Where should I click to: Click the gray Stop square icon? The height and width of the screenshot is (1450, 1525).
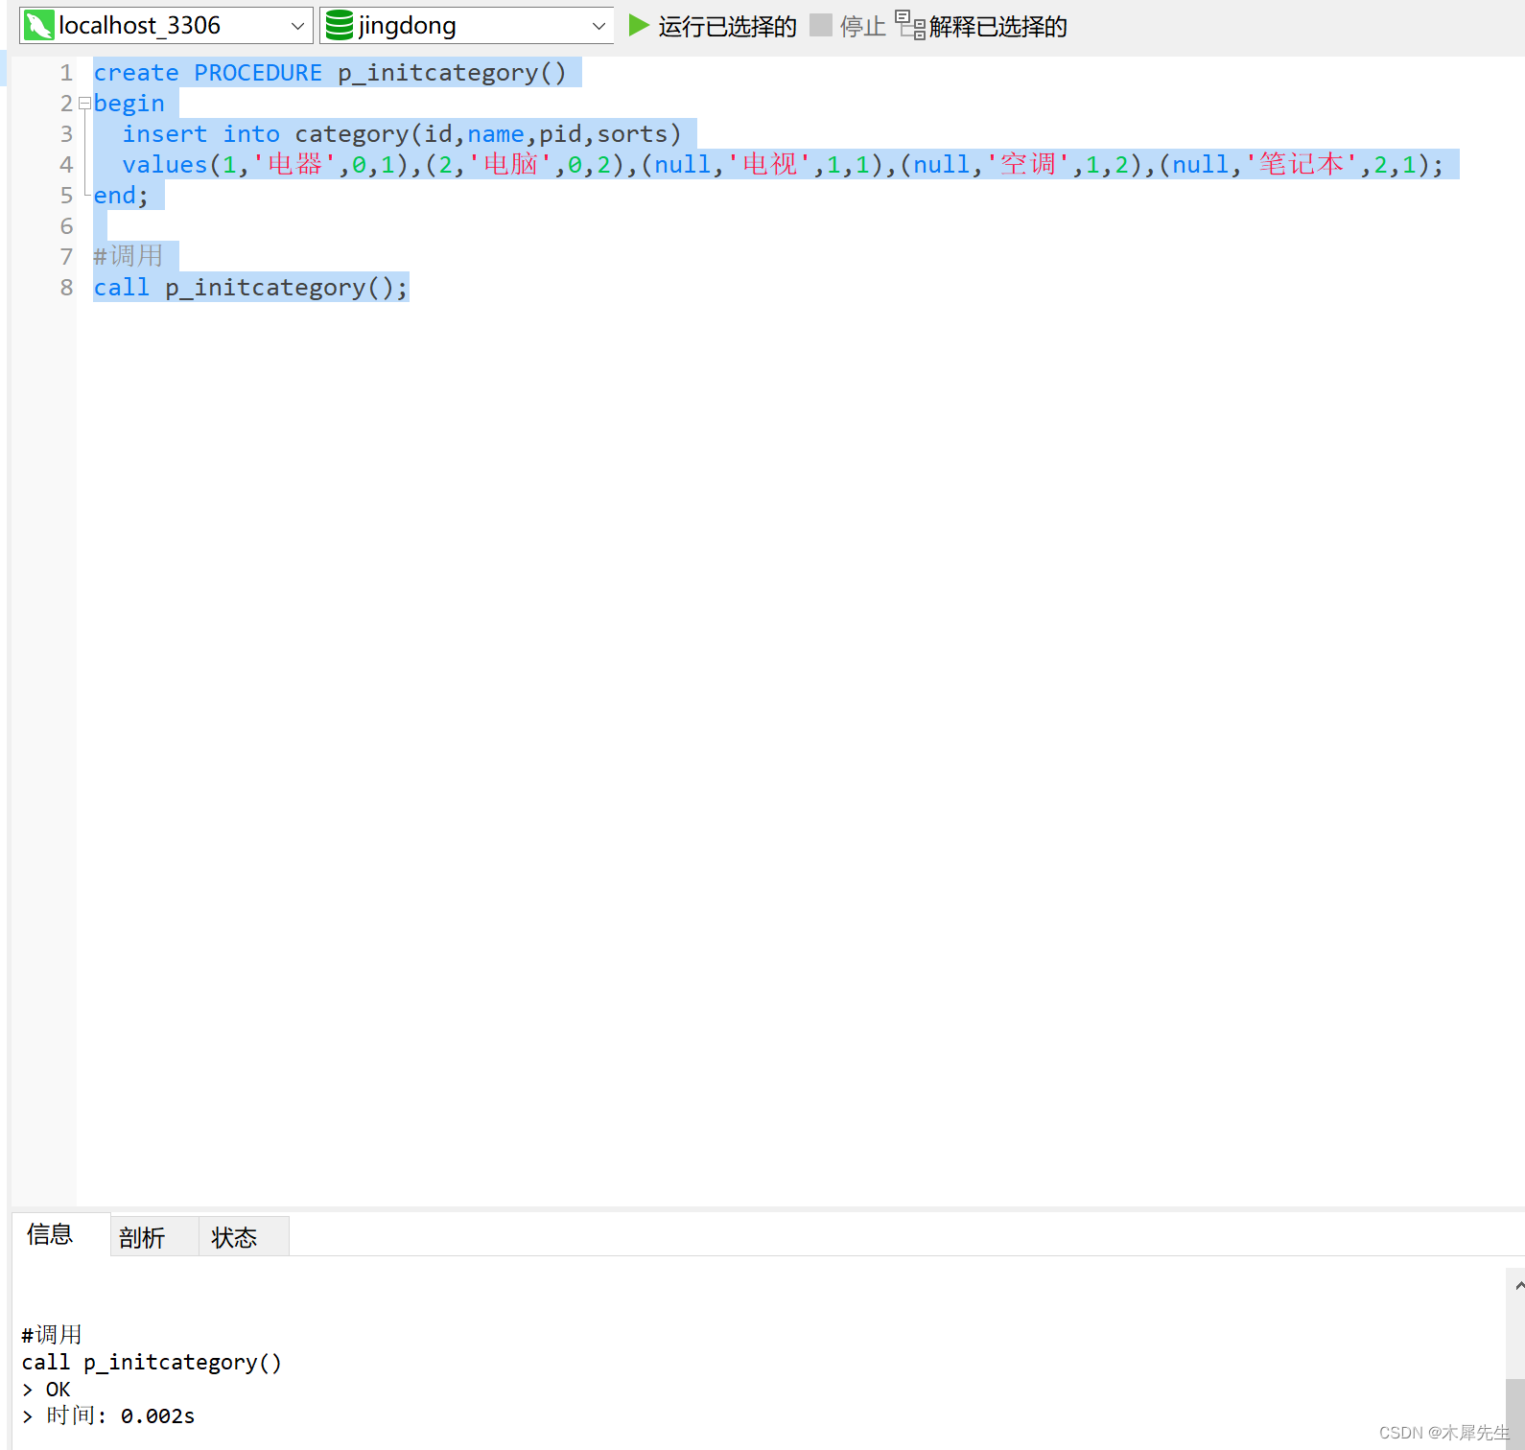(x=821, y=25)
